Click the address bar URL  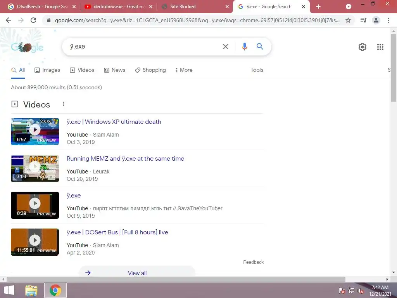197,20
